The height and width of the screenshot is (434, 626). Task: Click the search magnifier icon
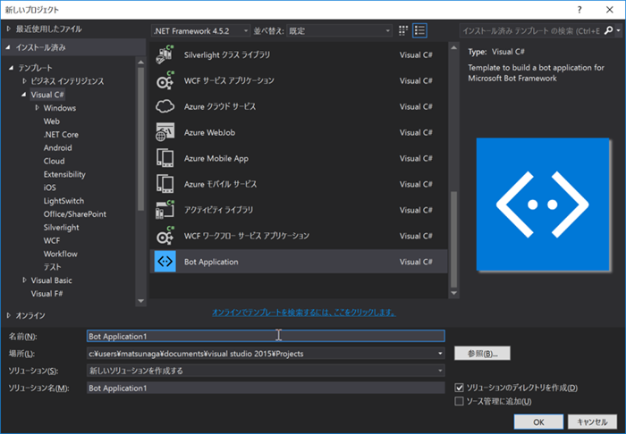(608, 30)
